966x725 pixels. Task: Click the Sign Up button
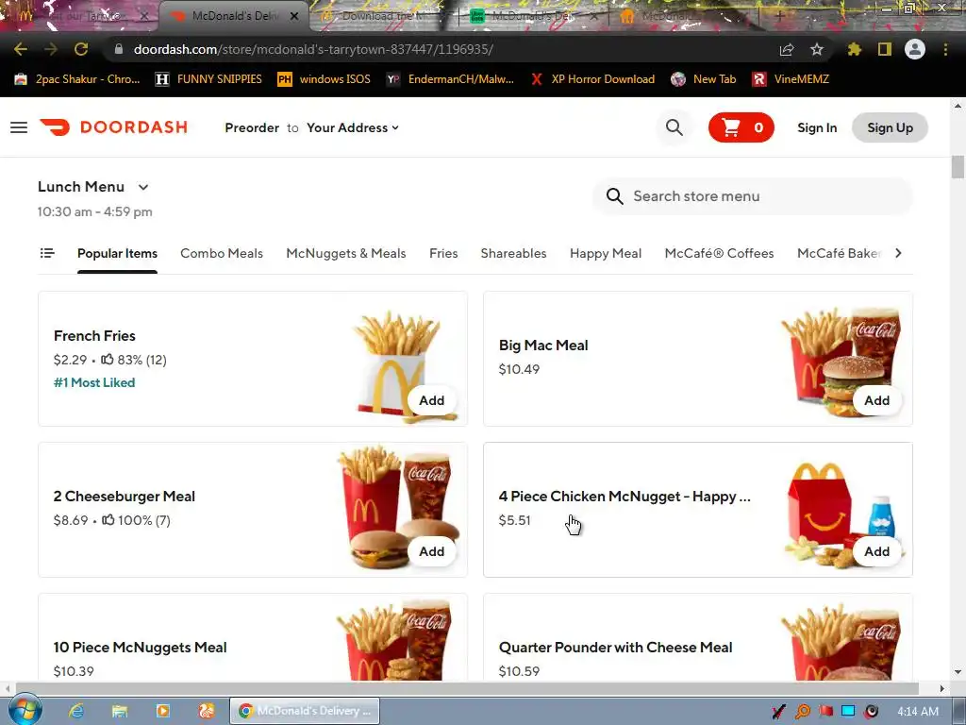coord(891,127)
